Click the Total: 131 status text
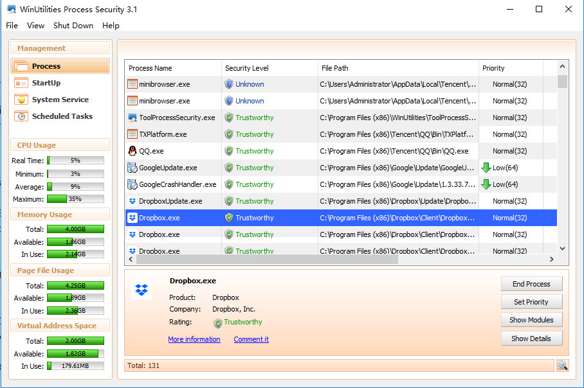584x388 pixels. [x=143, y=366]
